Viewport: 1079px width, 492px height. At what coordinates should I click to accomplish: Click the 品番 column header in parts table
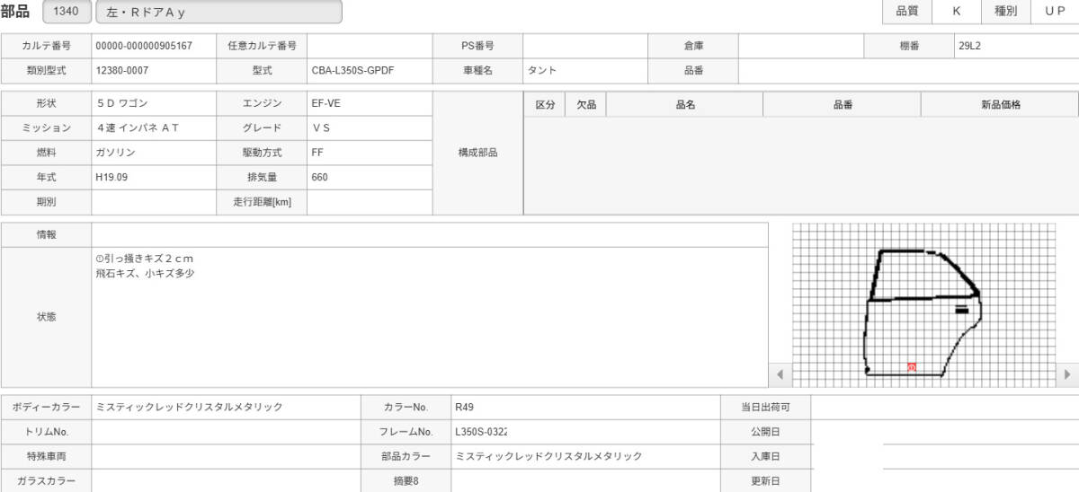click(843, 104)
